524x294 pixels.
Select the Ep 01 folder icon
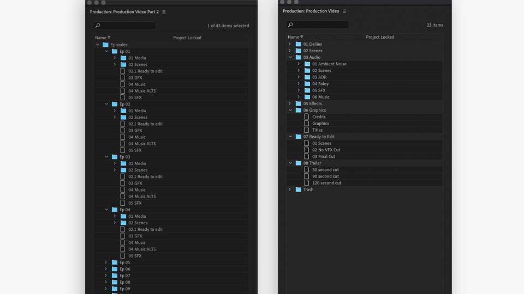coord(115,51)
